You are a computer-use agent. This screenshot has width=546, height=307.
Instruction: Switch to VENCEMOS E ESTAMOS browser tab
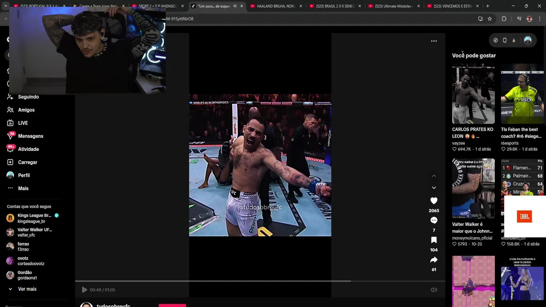(x=452, y=6)
